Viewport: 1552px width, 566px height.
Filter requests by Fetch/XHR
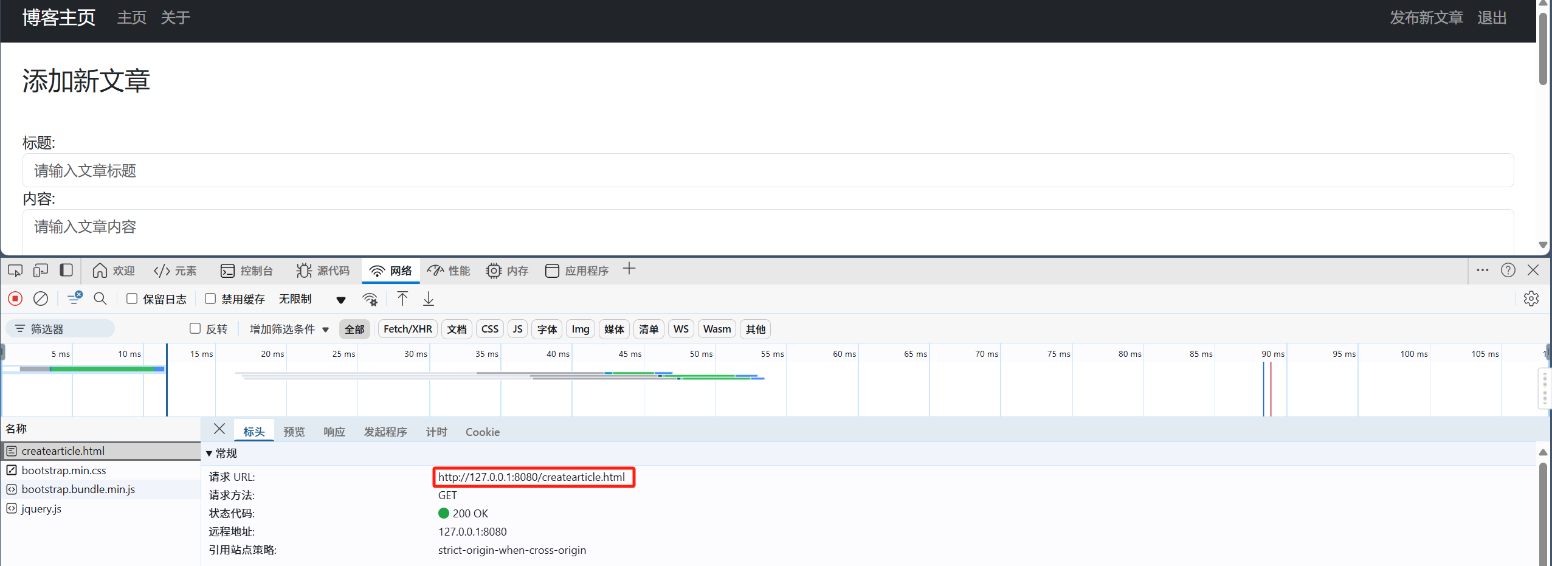[407, 329]
